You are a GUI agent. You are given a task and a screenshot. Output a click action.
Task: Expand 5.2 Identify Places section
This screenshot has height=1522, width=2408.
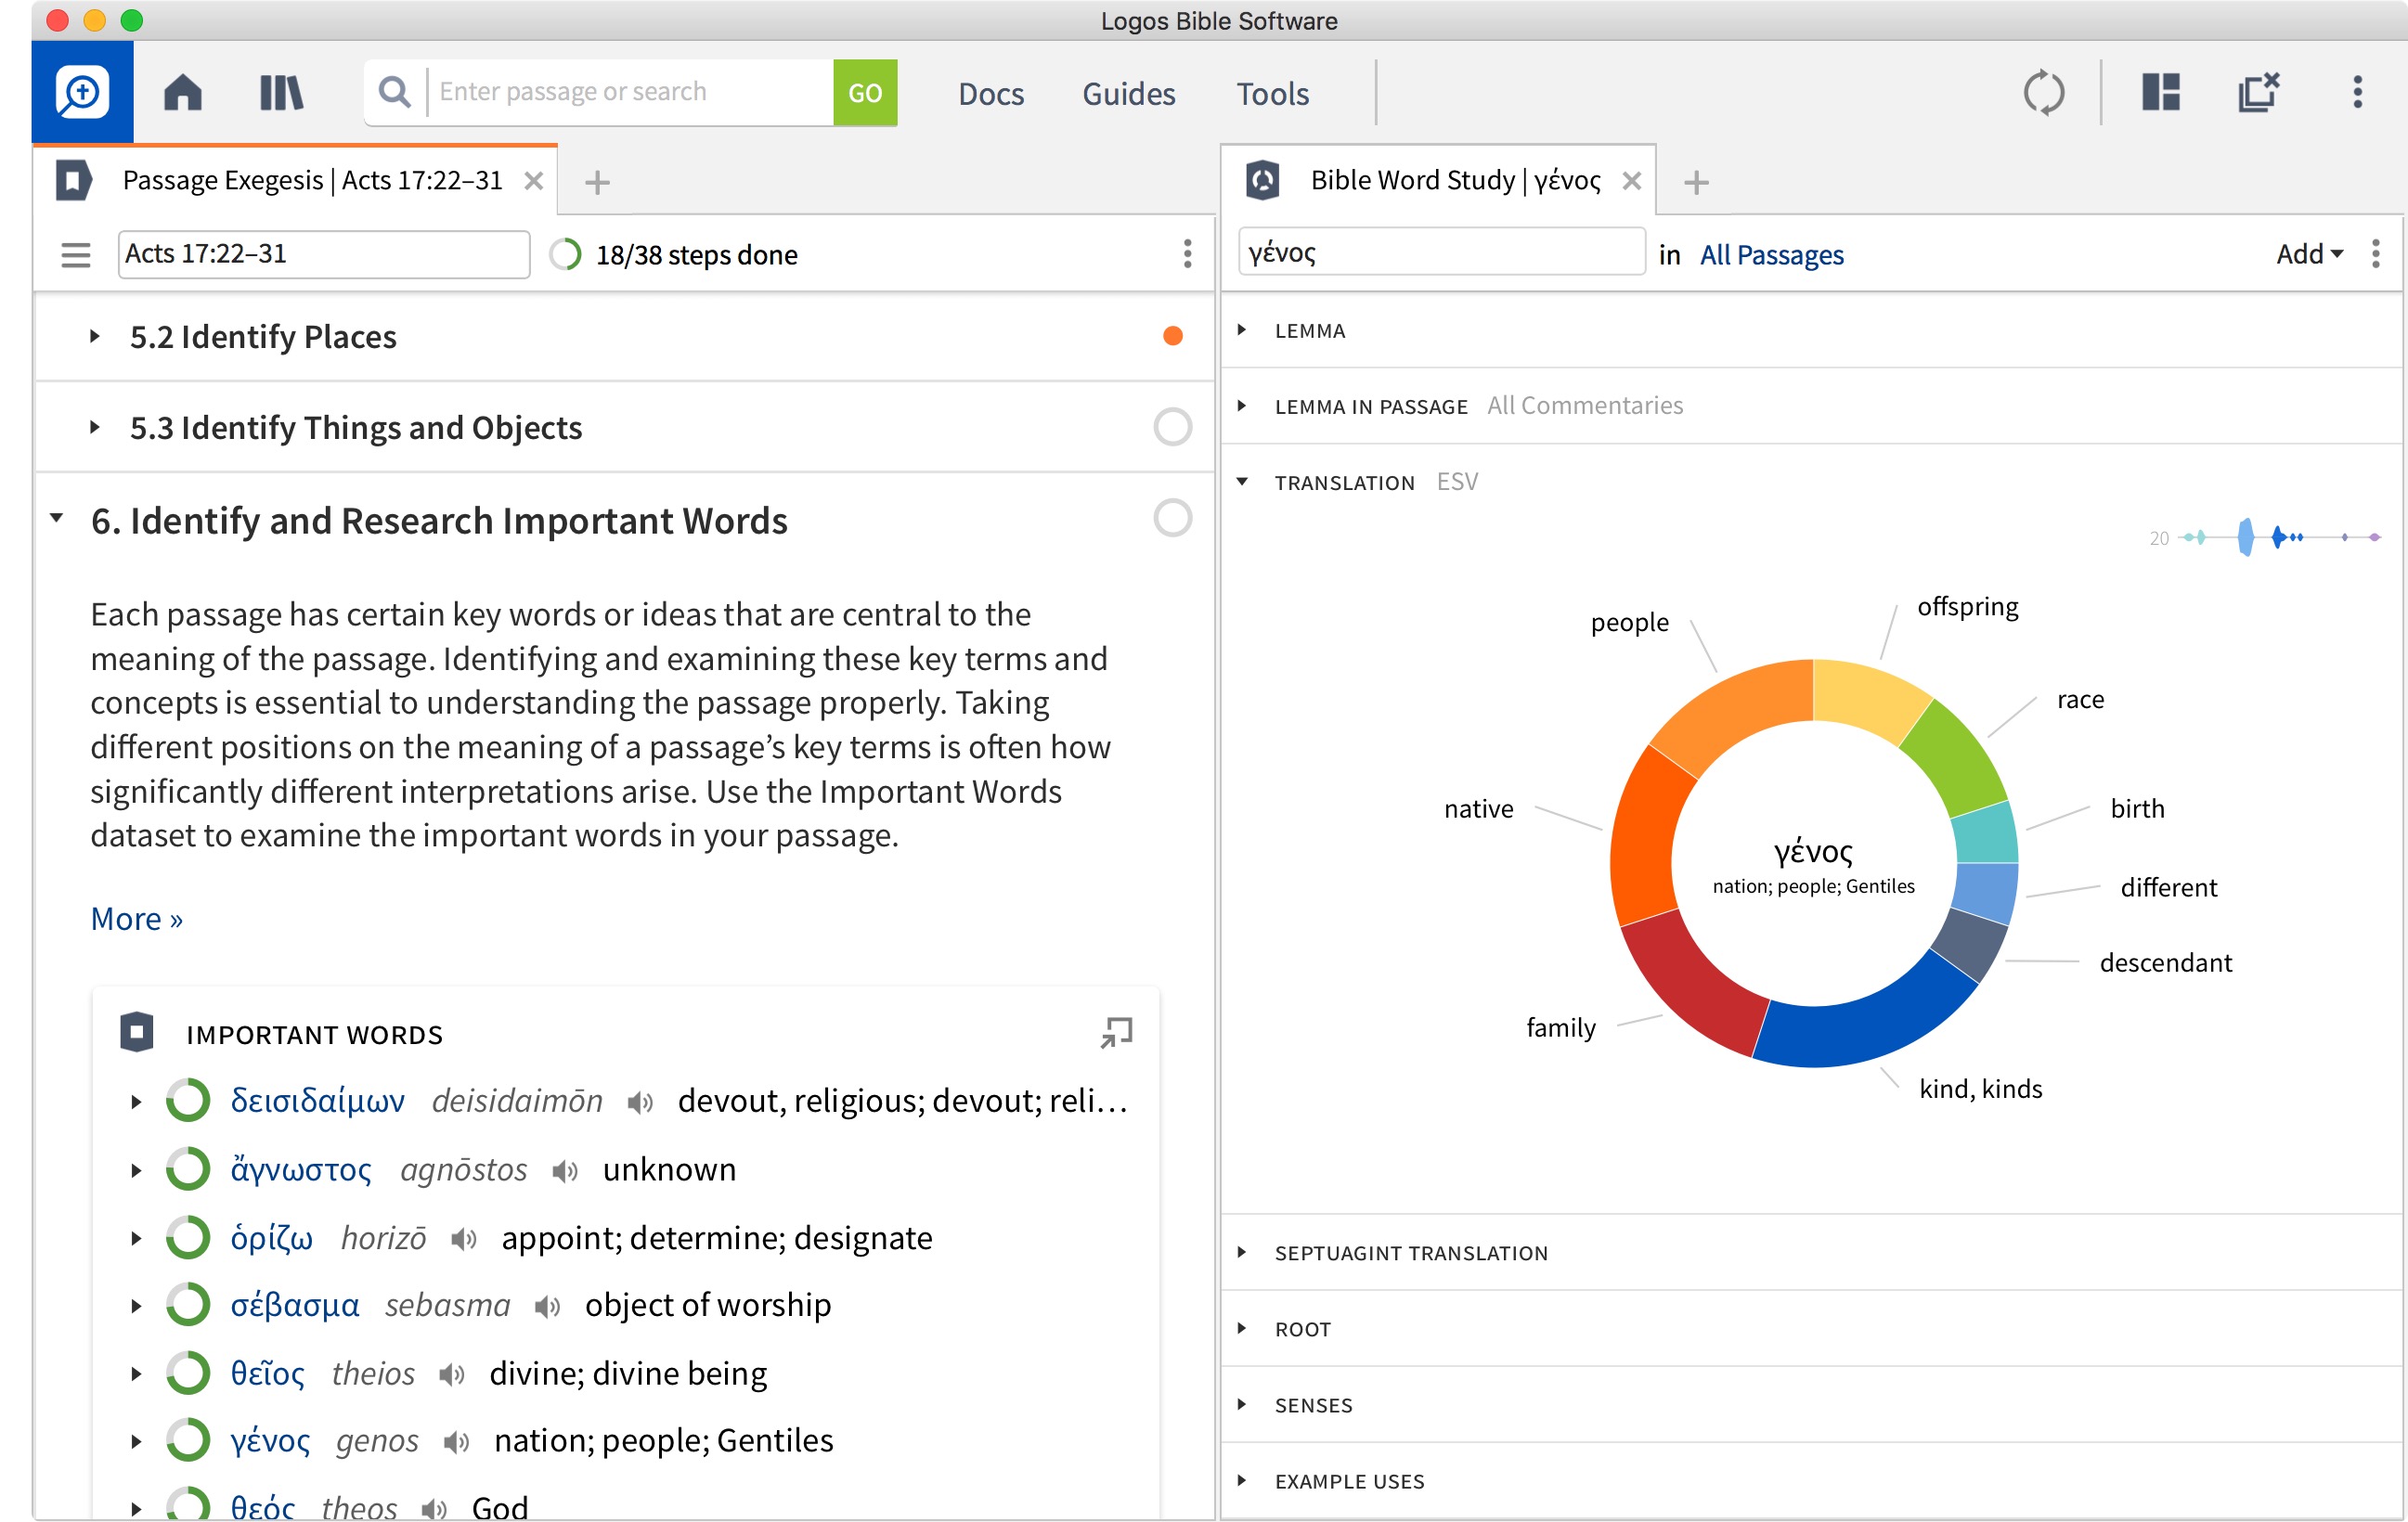(94, 336)
